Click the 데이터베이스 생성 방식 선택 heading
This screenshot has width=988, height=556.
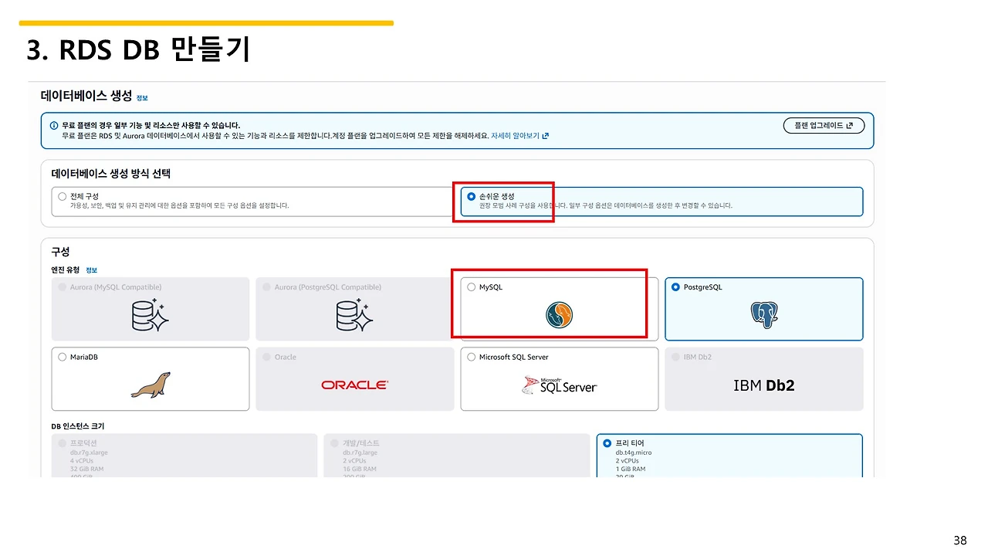pos(110,173)
